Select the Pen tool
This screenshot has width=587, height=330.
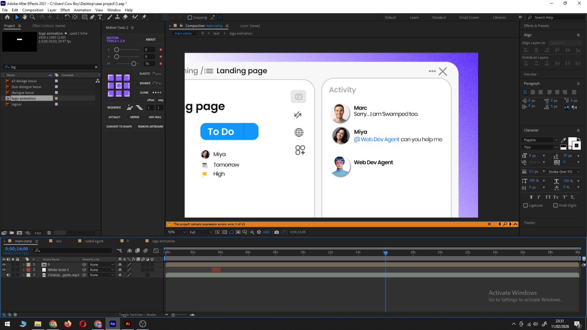coord(92,17)
